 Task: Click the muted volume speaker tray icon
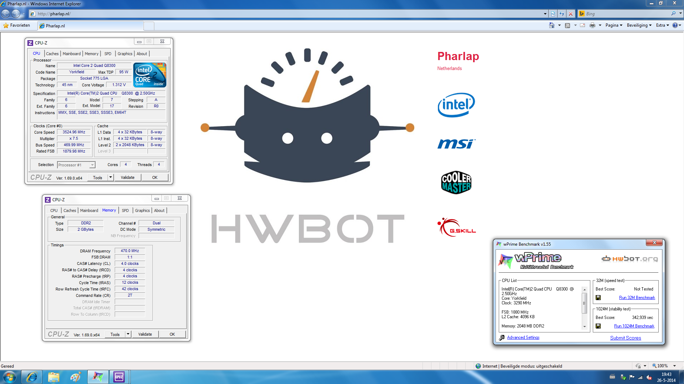[x=649, y=377]
